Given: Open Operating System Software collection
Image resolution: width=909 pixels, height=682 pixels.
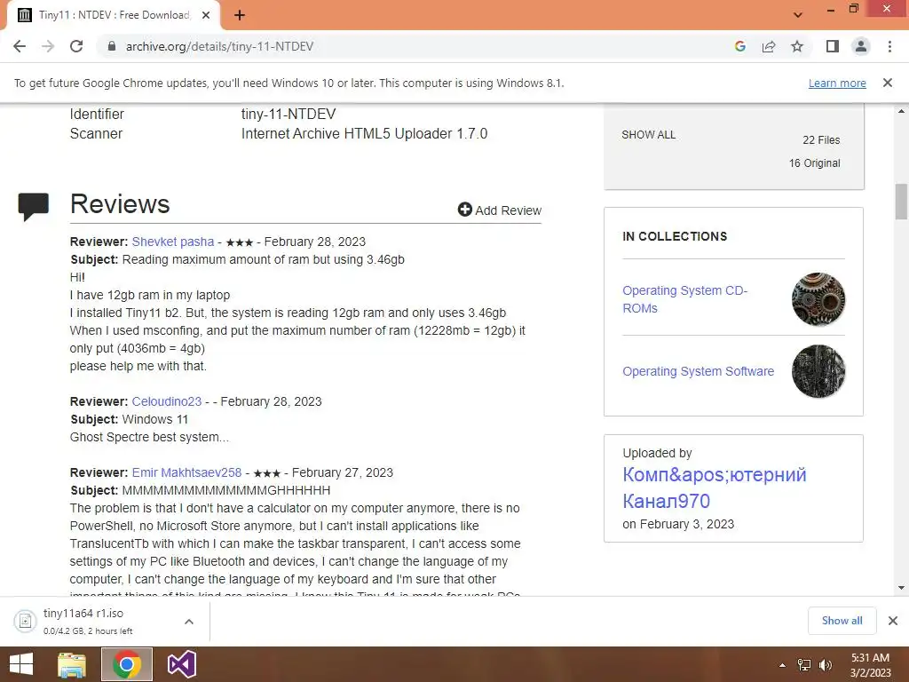Looking at the screenshot, I should pyautogui.click(x=698, y=371).
